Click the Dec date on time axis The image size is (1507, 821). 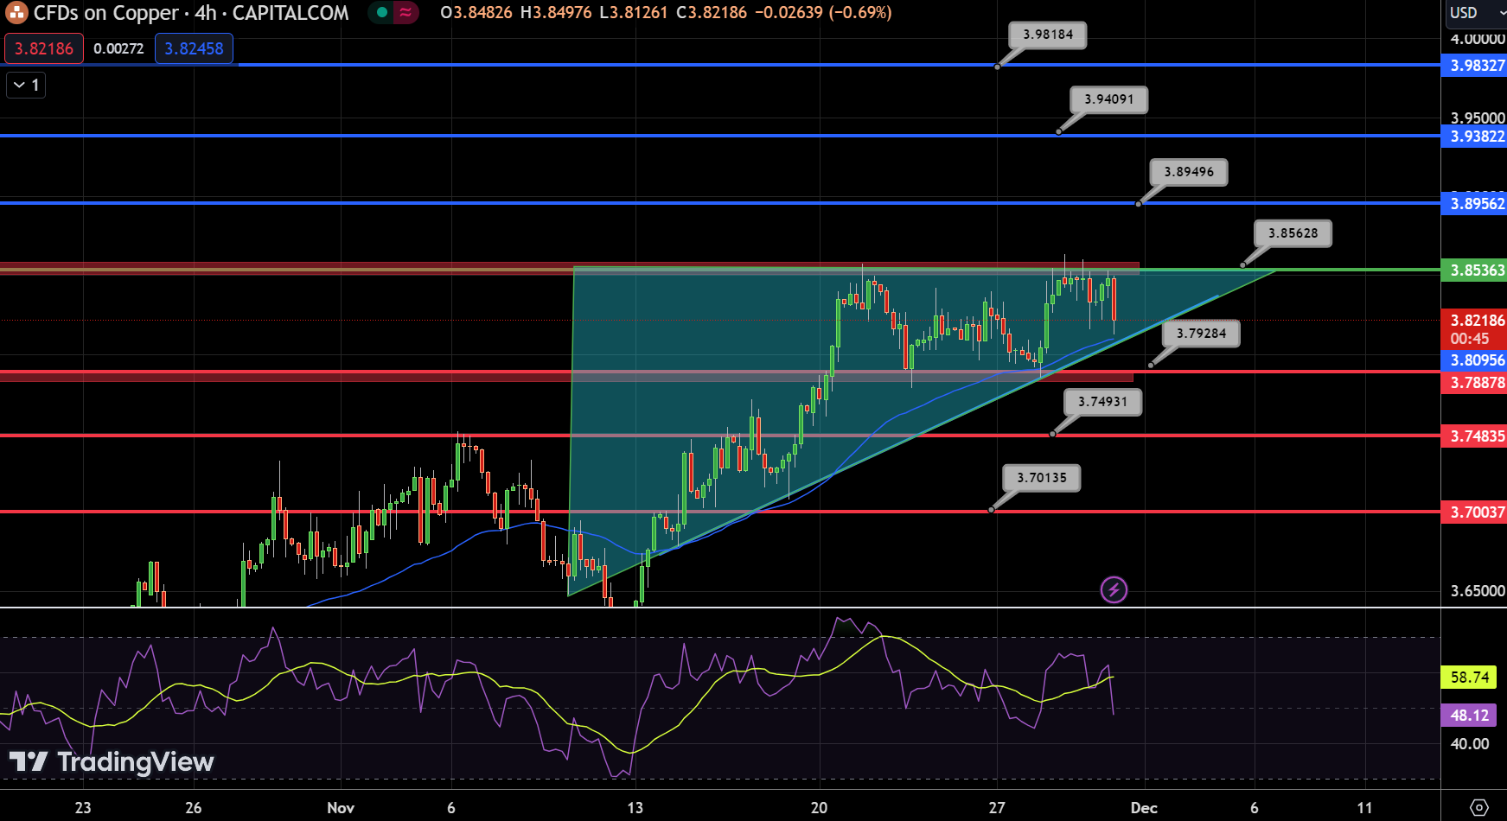pyautogui.click(x=1144, y=808)
